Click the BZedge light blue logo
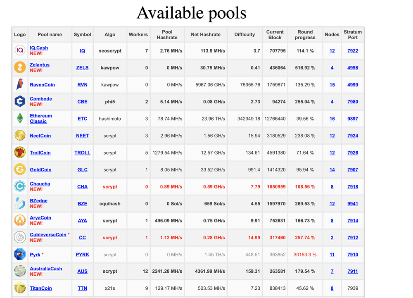The height and width of the screenshot is (298, 413). click(20, 203)
